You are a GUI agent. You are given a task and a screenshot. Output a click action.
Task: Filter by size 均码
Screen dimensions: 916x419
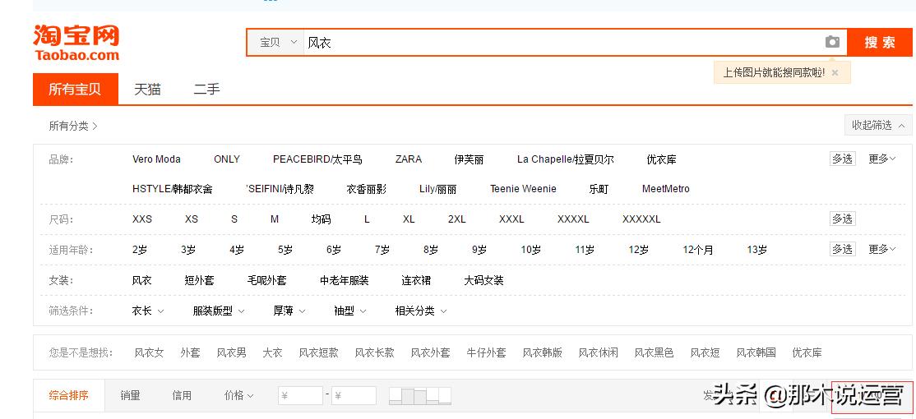tap(321, 219)
